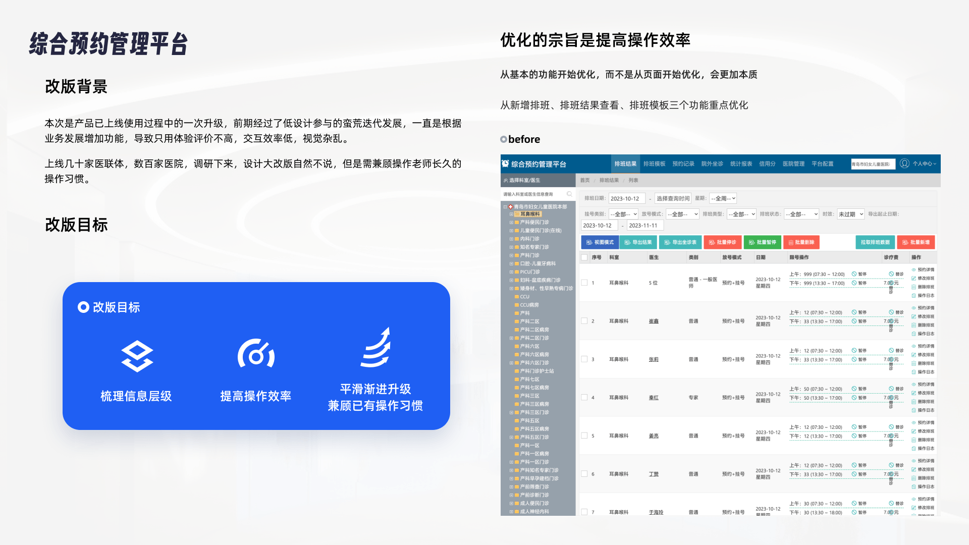Click the 操作日志 log icon in row 1
This screenshot has height=545, width=969.
click(x=913, y=296)
